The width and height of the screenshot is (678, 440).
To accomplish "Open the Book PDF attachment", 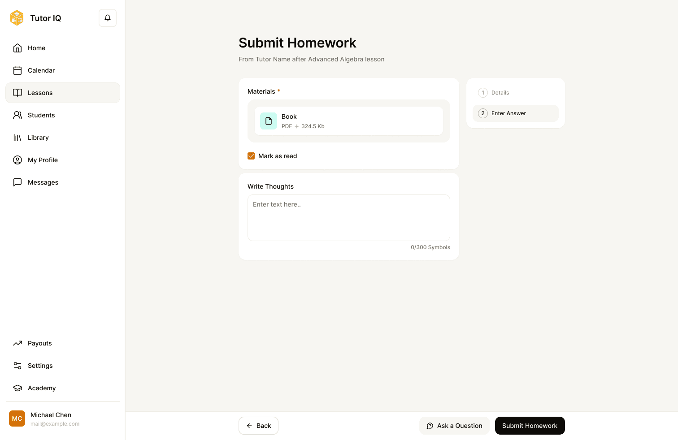I will (349, 121).
